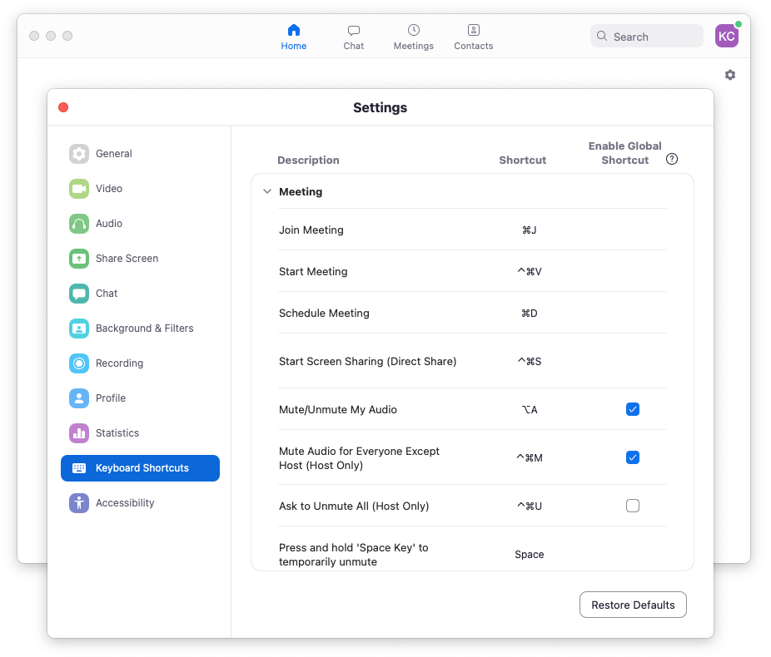Open Video settings via camera icon

pyautogui.click(x=79, y=189)
